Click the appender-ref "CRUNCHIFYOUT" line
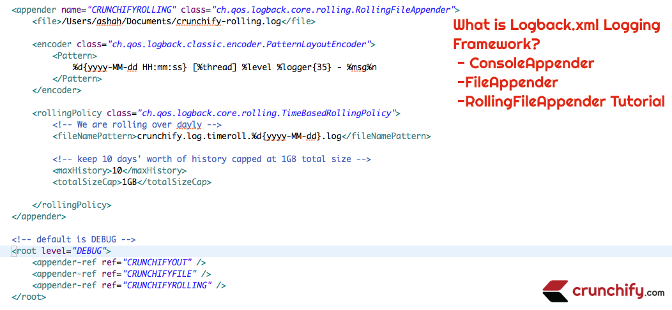The height and width of the screenshot is (310, 672). pos(119,262)
